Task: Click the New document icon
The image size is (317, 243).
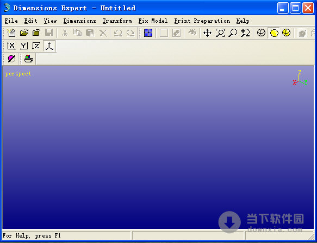Action: 11,33
